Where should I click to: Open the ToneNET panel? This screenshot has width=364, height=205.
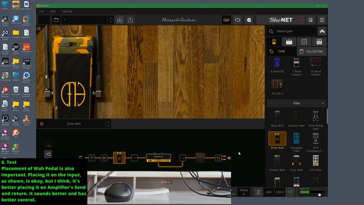point(280,20)
